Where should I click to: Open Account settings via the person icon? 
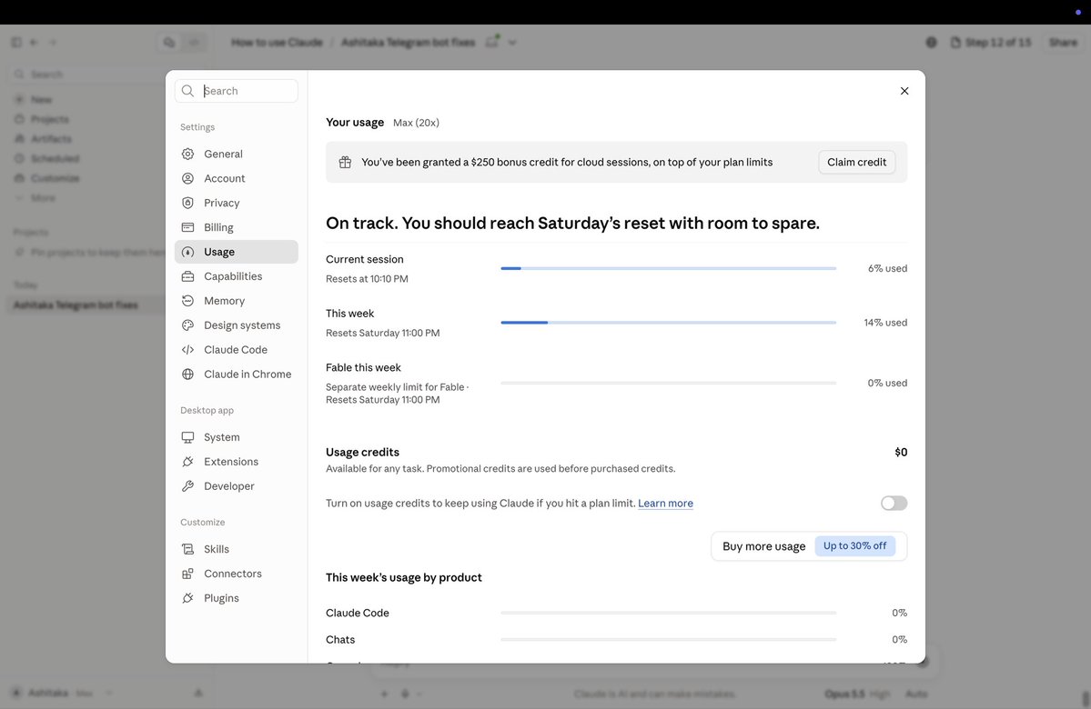(x=187, y=179)
